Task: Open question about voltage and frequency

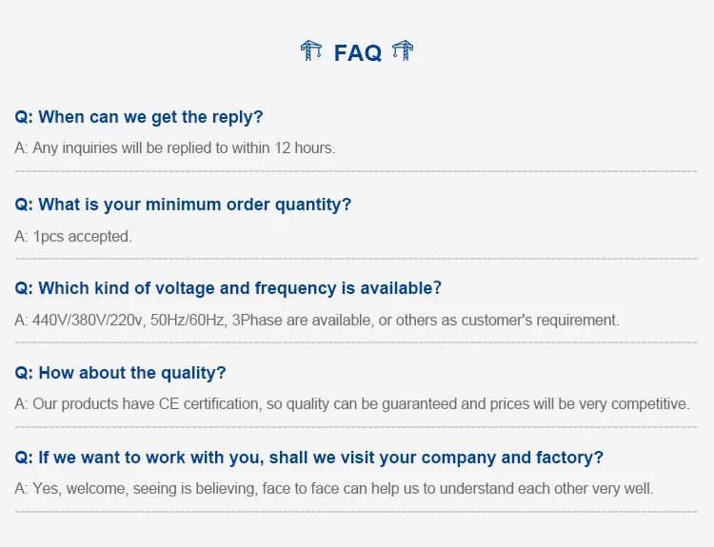Action: point(228,288)
